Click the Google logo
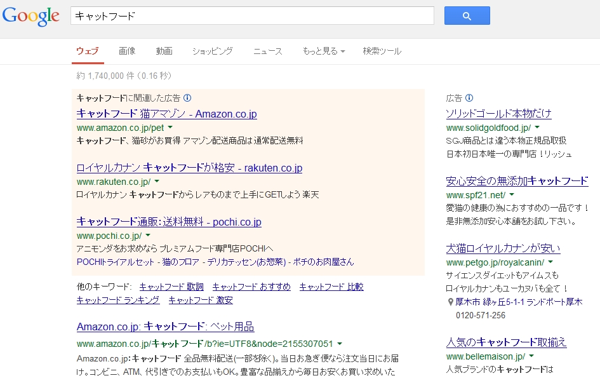Image resolution: width=600 pixels, height=378 pixels. (x=30, y=16)
